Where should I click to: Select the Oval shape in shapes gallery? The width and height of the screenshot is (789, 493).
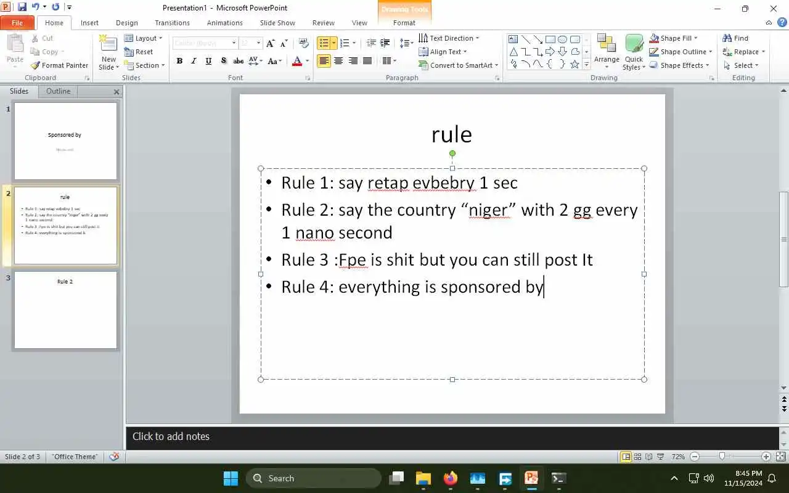pyautogui.click(x=562, y=39)
